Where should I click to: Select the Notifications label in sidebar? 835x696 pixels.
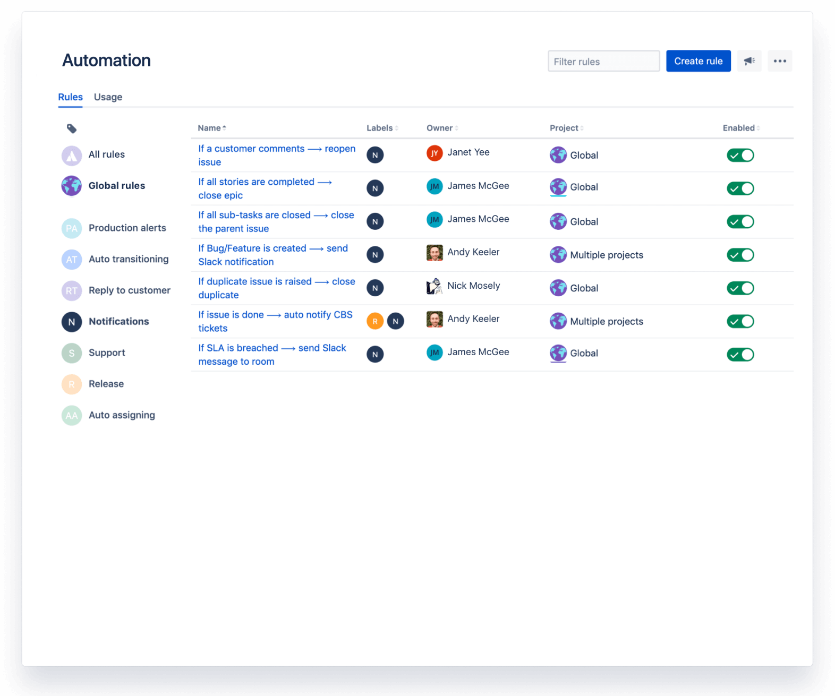[x=118, y=322]
